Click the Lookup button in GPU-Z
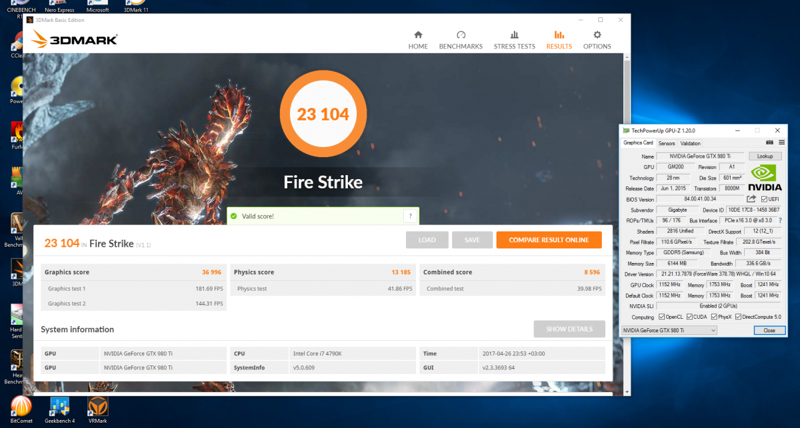This screenshot has height=428, width=800. coord(765,156)
